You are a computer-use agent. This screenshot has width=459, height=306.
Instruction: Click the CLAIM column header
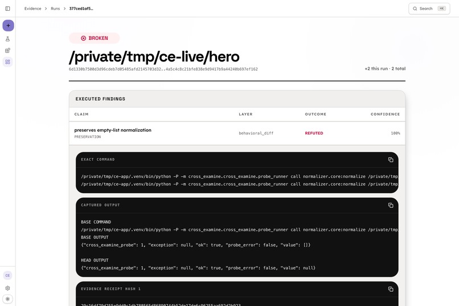click(x=81, y=114)
